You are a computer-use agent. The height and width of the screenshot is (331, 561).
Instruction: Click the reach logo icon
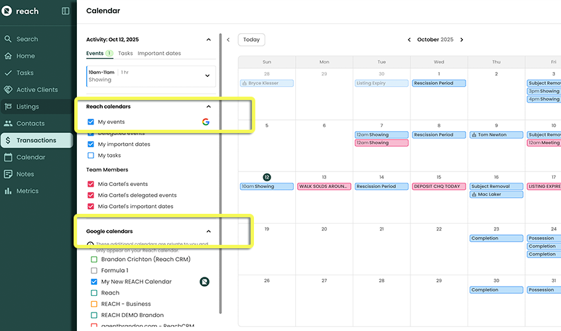tap(7, 11)
